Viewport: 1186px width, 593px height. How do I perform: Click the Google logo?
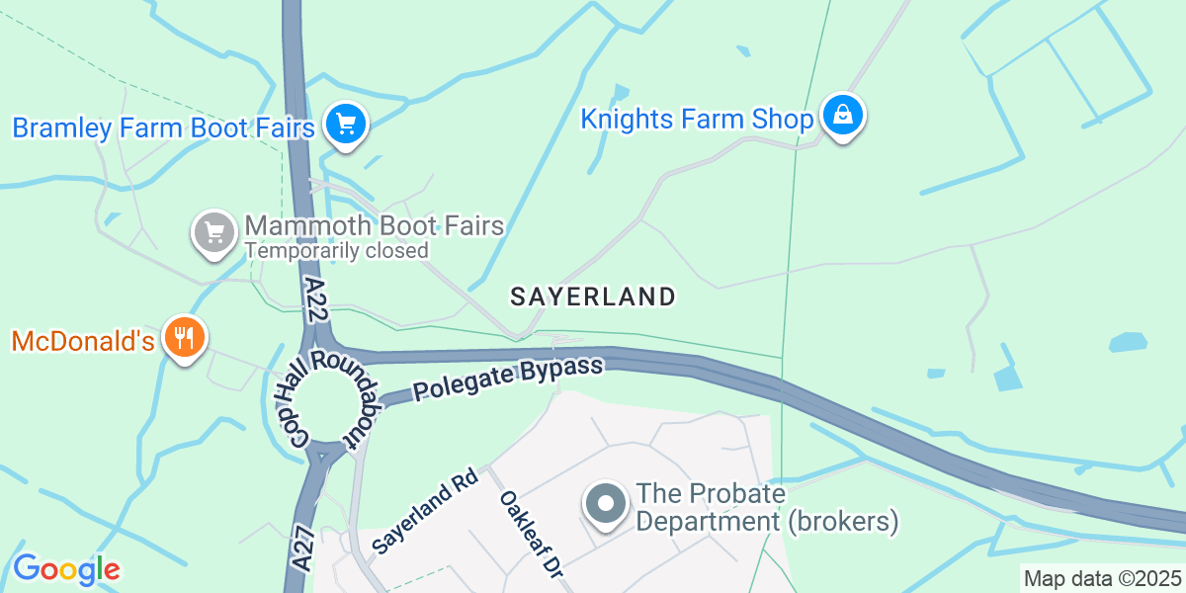point(66,569)
